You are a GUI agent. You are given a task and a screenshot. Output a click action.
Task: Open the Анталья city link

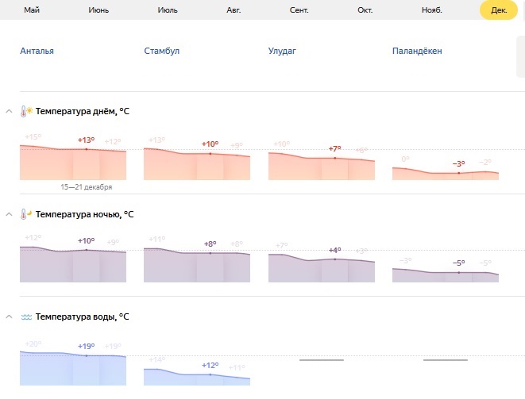(37, 51)
